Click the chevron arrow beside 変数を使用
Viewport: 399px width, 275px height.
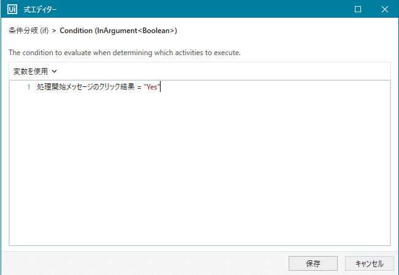(54, 72)
